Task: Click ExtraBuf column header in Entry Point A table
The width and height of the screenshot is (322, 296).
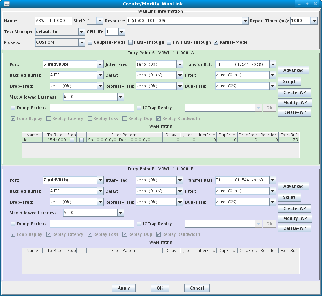Action: pyautogui.click(x=288, y=135)
